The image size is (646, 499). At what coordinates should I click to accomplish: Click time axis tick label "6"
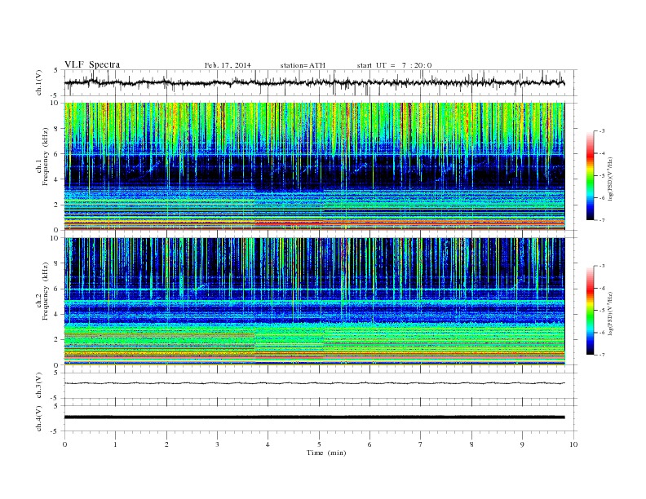[369, 444]
